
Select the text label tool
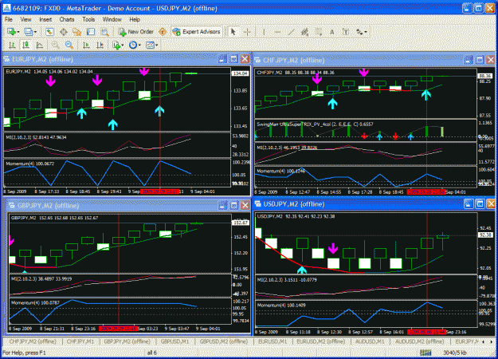pyautogui.click(x=346, y=32)
